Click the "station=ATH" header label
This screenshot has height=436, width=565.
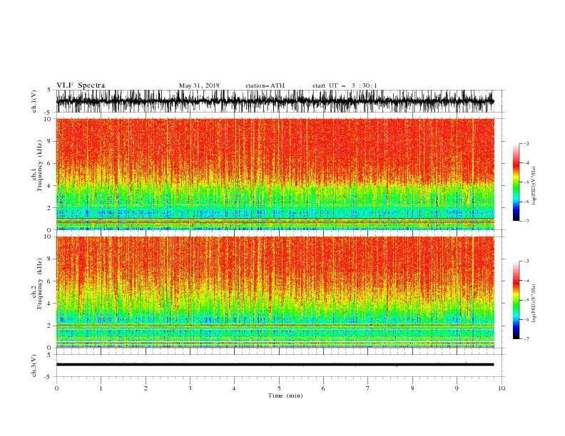265,85
